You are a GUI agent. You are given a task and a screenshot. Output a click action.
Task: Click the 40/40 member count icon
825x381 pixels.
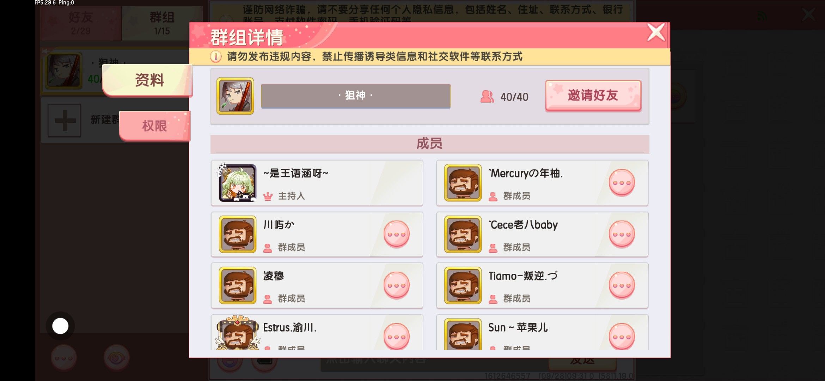(x=487, y=97)
